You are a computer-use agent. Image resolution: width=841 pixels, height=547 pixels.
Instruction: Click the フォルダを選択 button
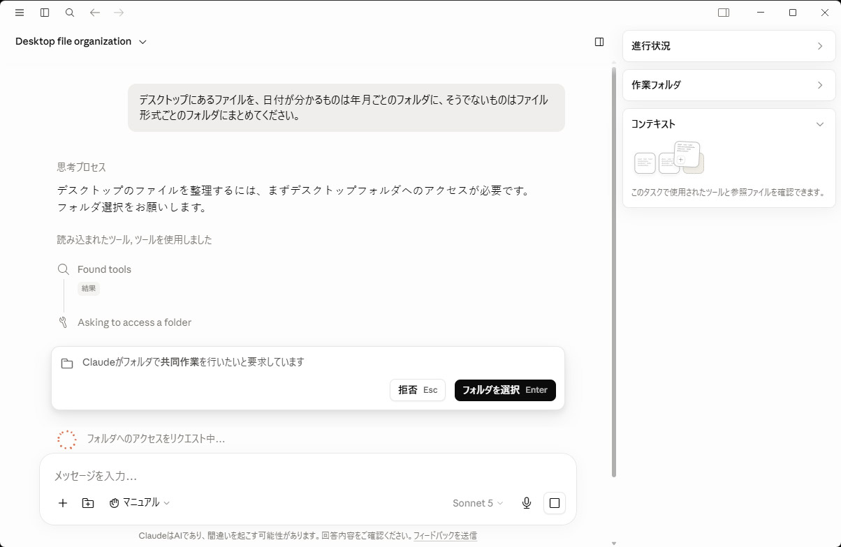(x=505, y=390)
